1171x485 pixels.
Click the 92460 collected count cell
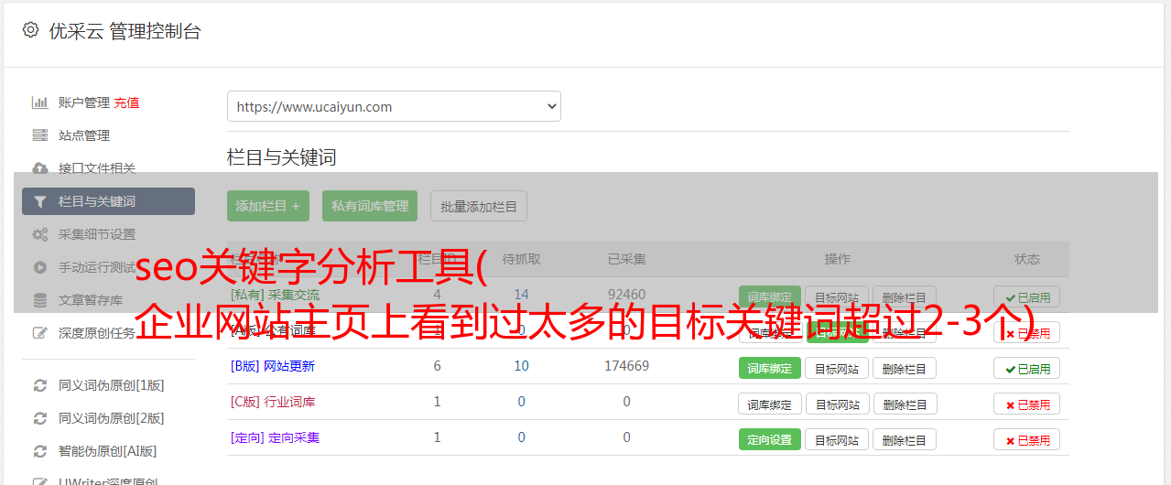click(x=626, y=295)
